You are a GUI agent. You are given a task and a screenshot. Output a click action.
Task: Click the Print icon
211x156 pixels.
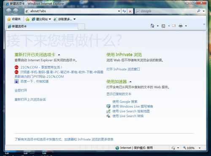(181, 26)
